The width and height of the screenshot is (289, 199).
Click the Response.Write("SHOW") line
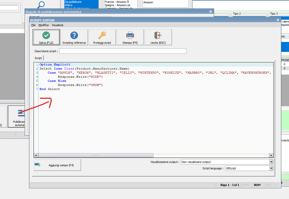click(x=80, y=85)
